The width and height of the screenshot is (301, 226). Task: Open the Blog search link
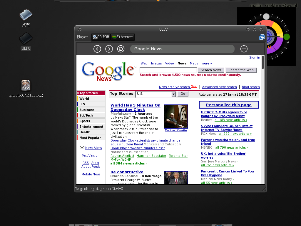coord(251,87)
